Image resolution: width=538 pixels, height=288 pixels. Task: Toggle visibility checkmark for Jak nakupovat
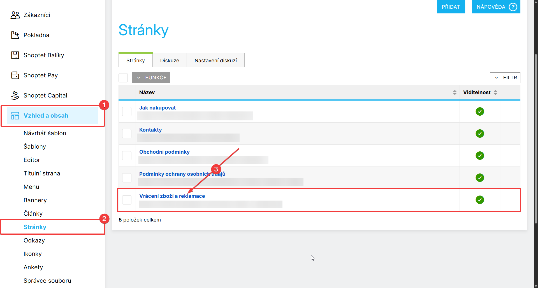pyautogui.click(x=480, y=111)
